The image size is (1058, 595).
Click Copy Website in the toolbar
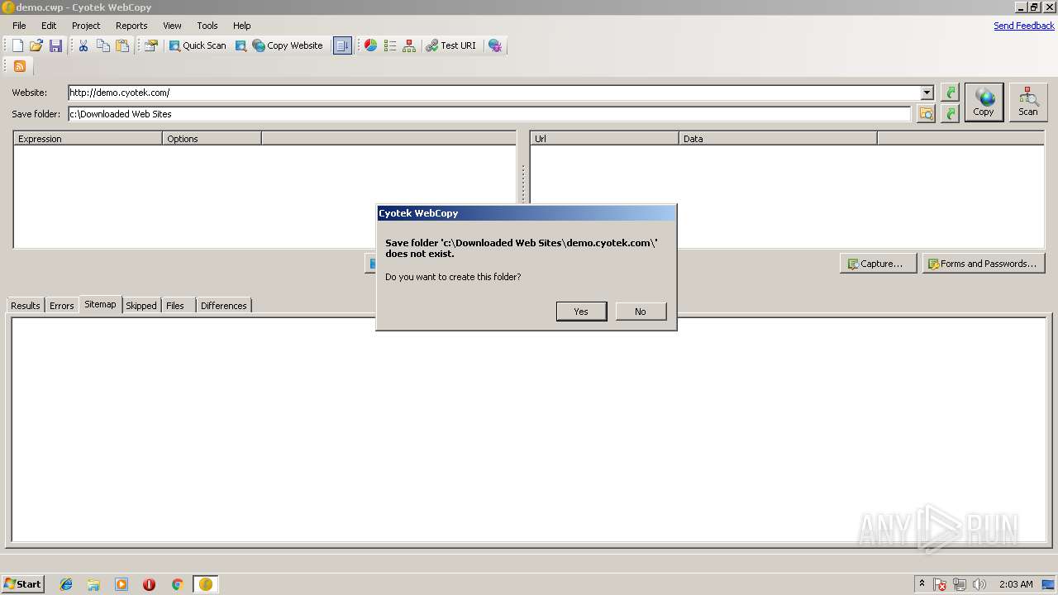[288, 45]
